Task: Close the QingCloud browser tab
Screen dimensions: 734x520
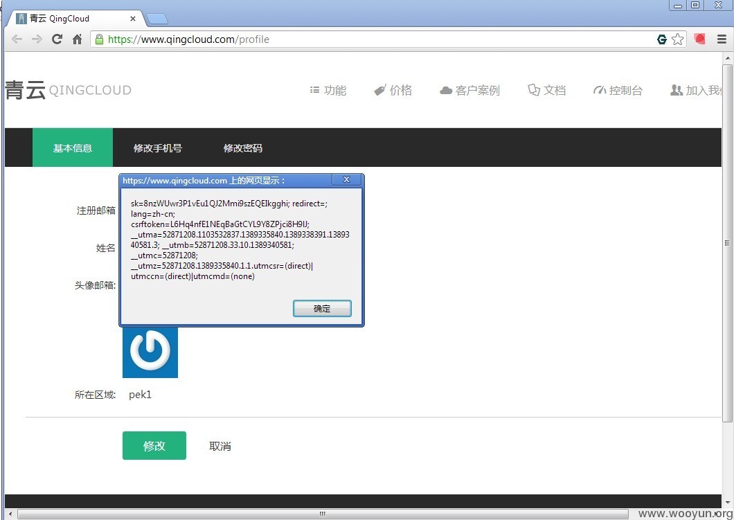Action: click(x=133, y=19)
